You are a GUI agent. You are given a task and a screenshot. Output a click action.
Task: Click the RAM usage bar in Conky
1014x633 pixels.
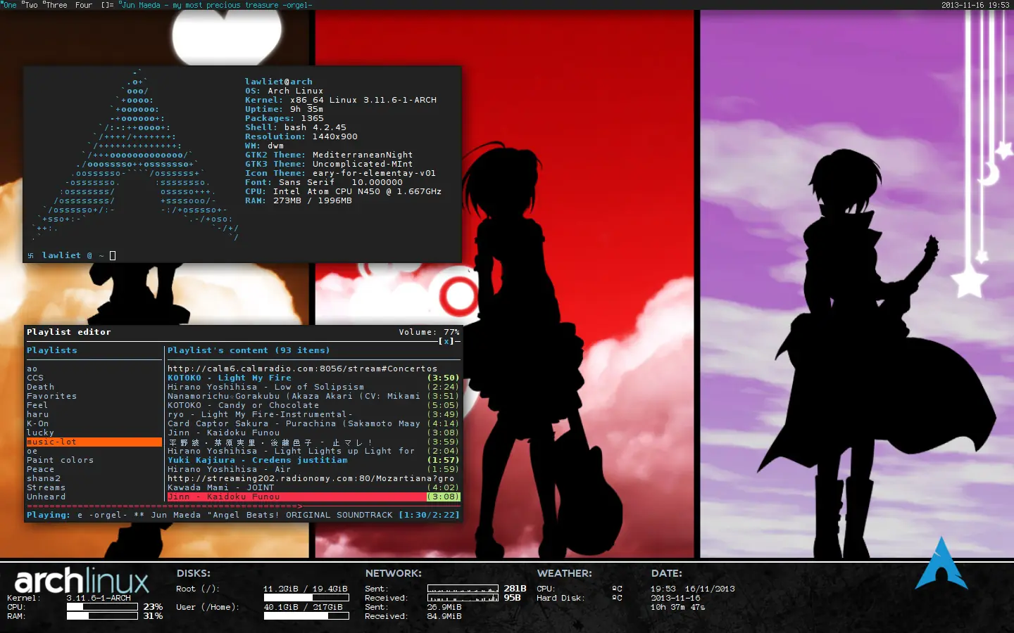coord(102,616)
